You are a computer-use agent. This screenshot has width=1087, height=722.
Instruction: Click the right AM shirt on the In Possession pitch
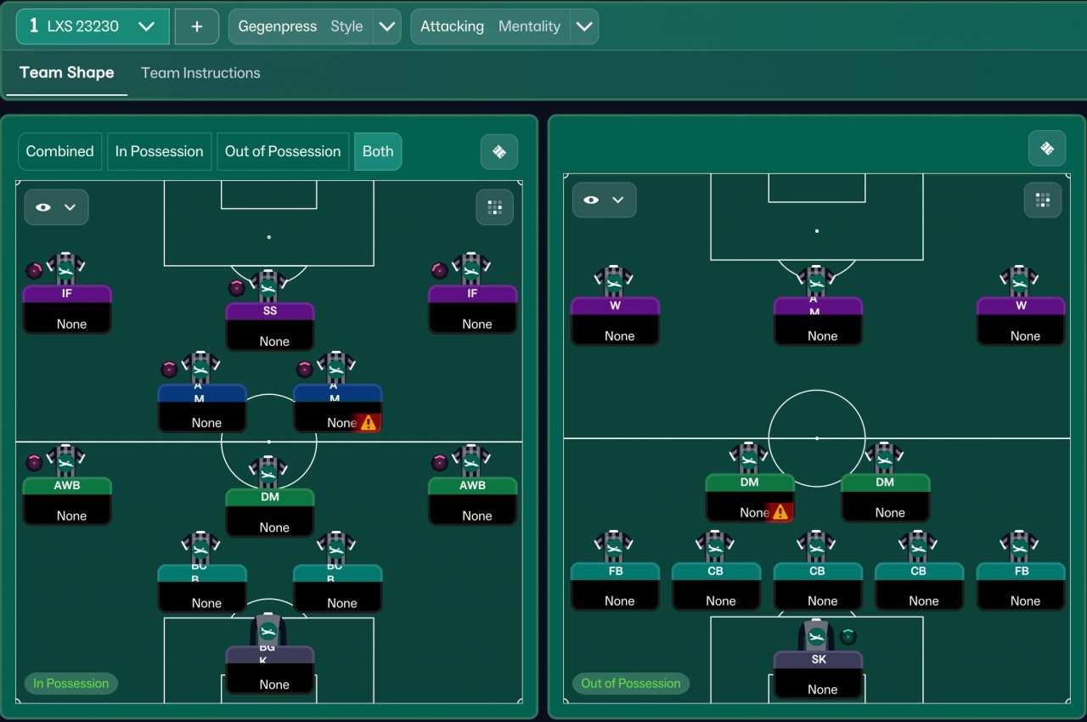point(335,367)
